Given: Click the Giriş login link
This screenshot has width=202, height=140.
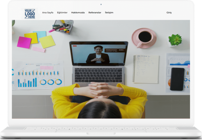Looking at the screenshot, I should [x=169, y=13].
